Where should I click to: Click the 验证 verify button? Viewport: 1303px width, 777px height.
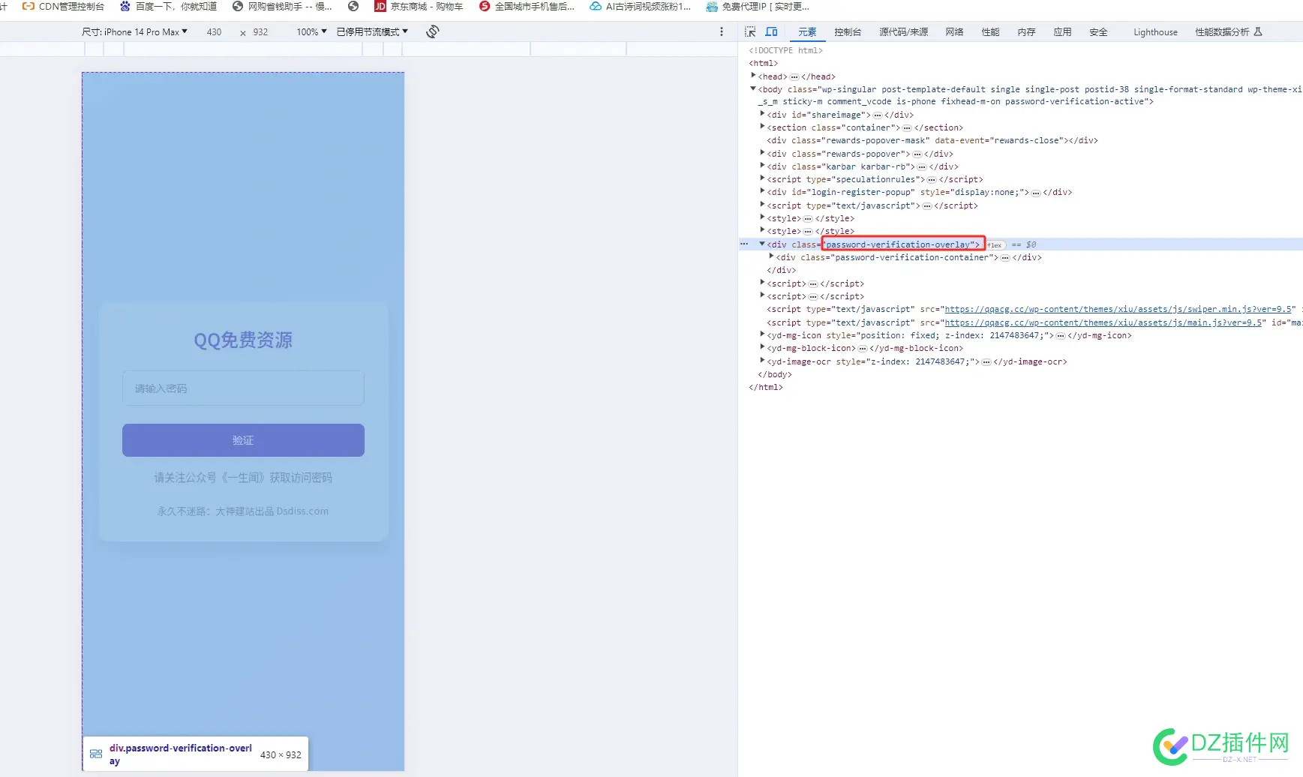(x=243, y=440)
